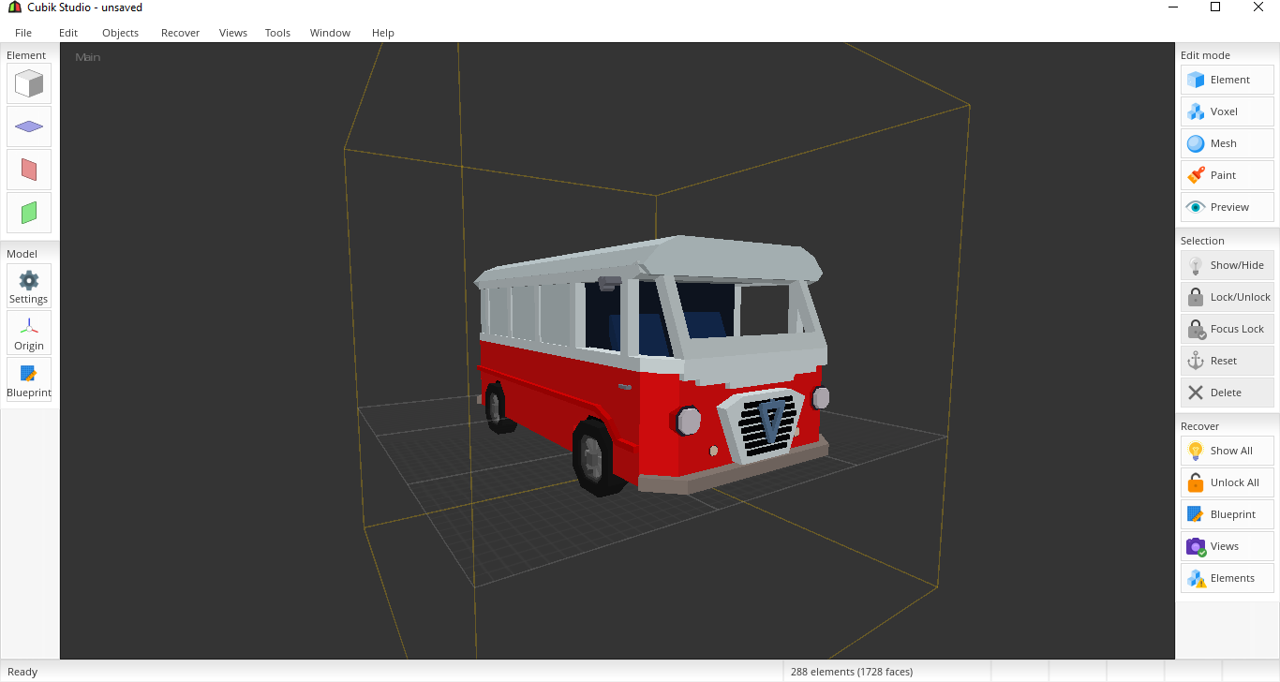Screen dimensions: 1280x682
Task: Select the green vertical plane element
Action: coord(29,213)
